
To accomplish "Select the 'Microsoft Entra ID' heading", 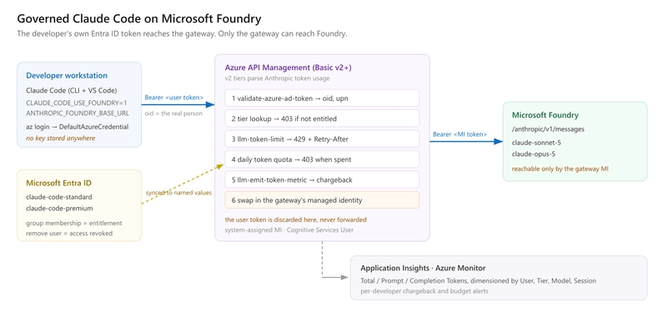I will click(x=58, y=183).
